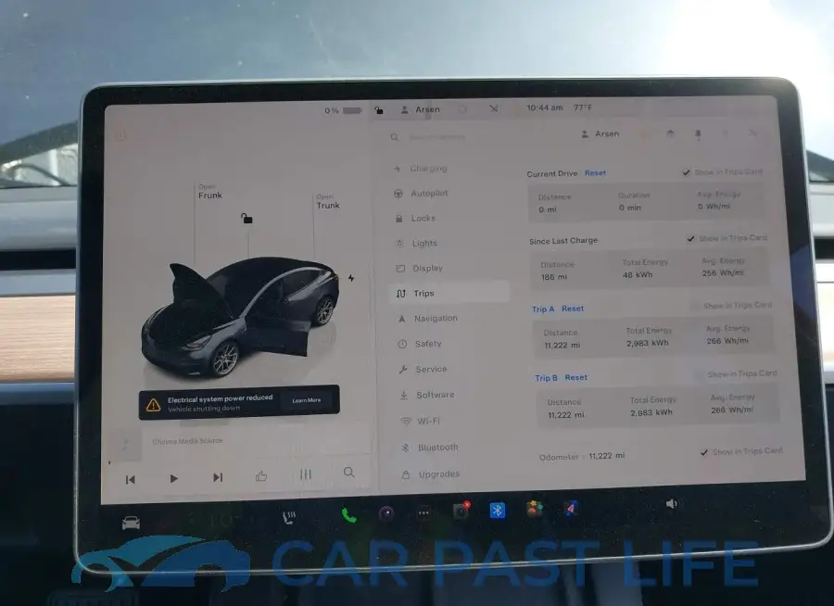
Task: Open the Bluetooth settings menu
Action: [430, 448]
